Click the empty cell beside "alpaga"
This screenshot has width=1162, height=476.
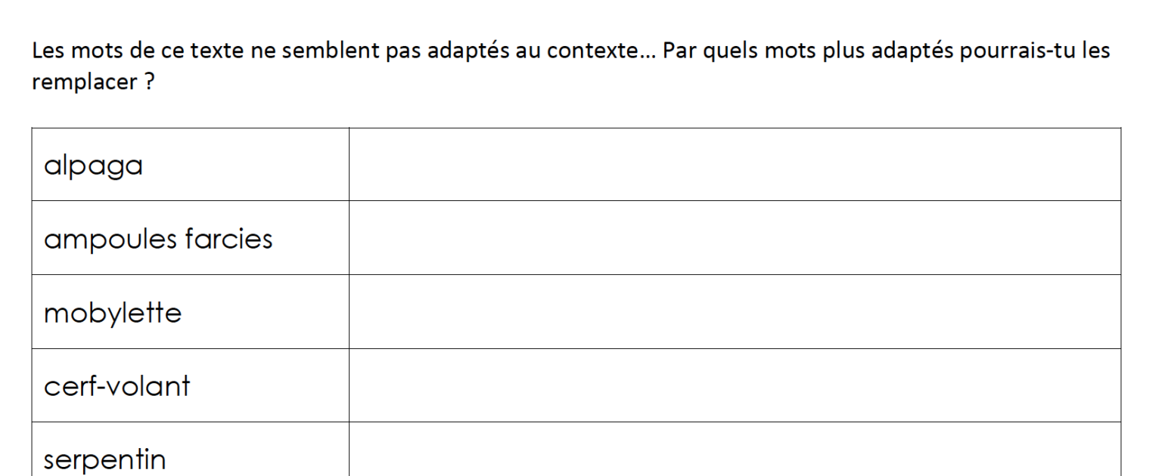tap(734, 165)
